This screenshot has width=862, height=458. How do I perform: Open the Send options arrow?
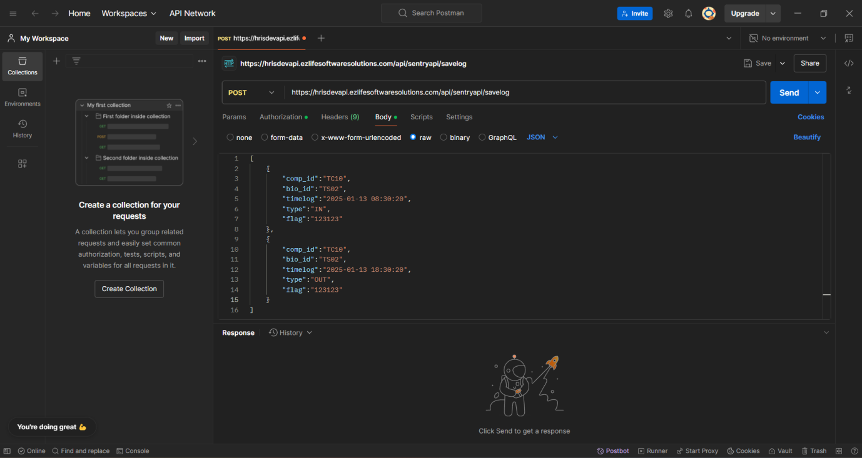point(818,92)
